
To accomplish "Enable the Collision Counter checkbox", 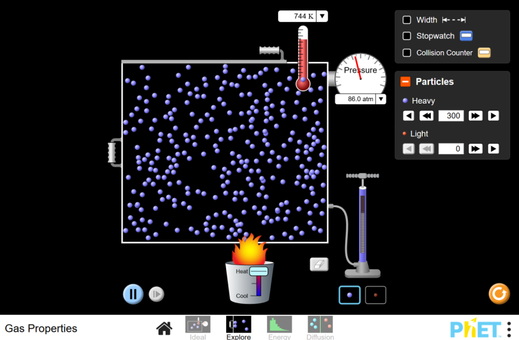I will (407, 53).
